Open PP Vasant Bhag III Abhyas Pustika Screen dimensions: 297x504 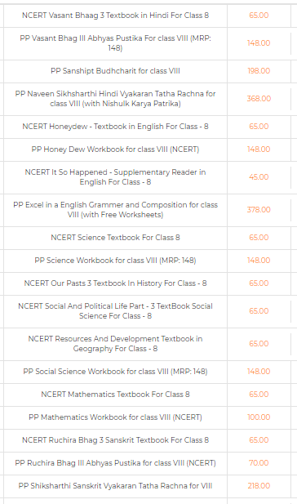click(115, 43)
